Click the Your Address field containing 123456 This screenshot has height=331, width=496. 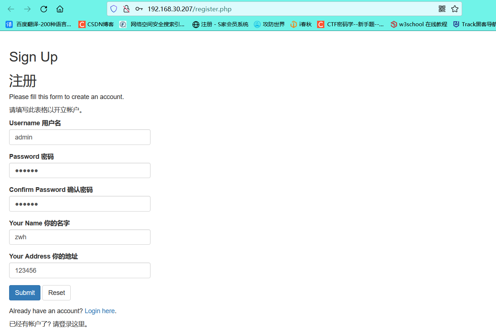[80, 271]
